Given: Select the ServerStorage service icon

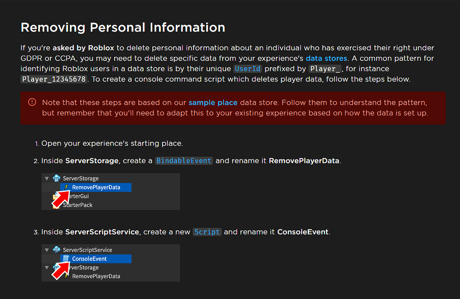Looking at the screenshot, I should pos(56,178).
